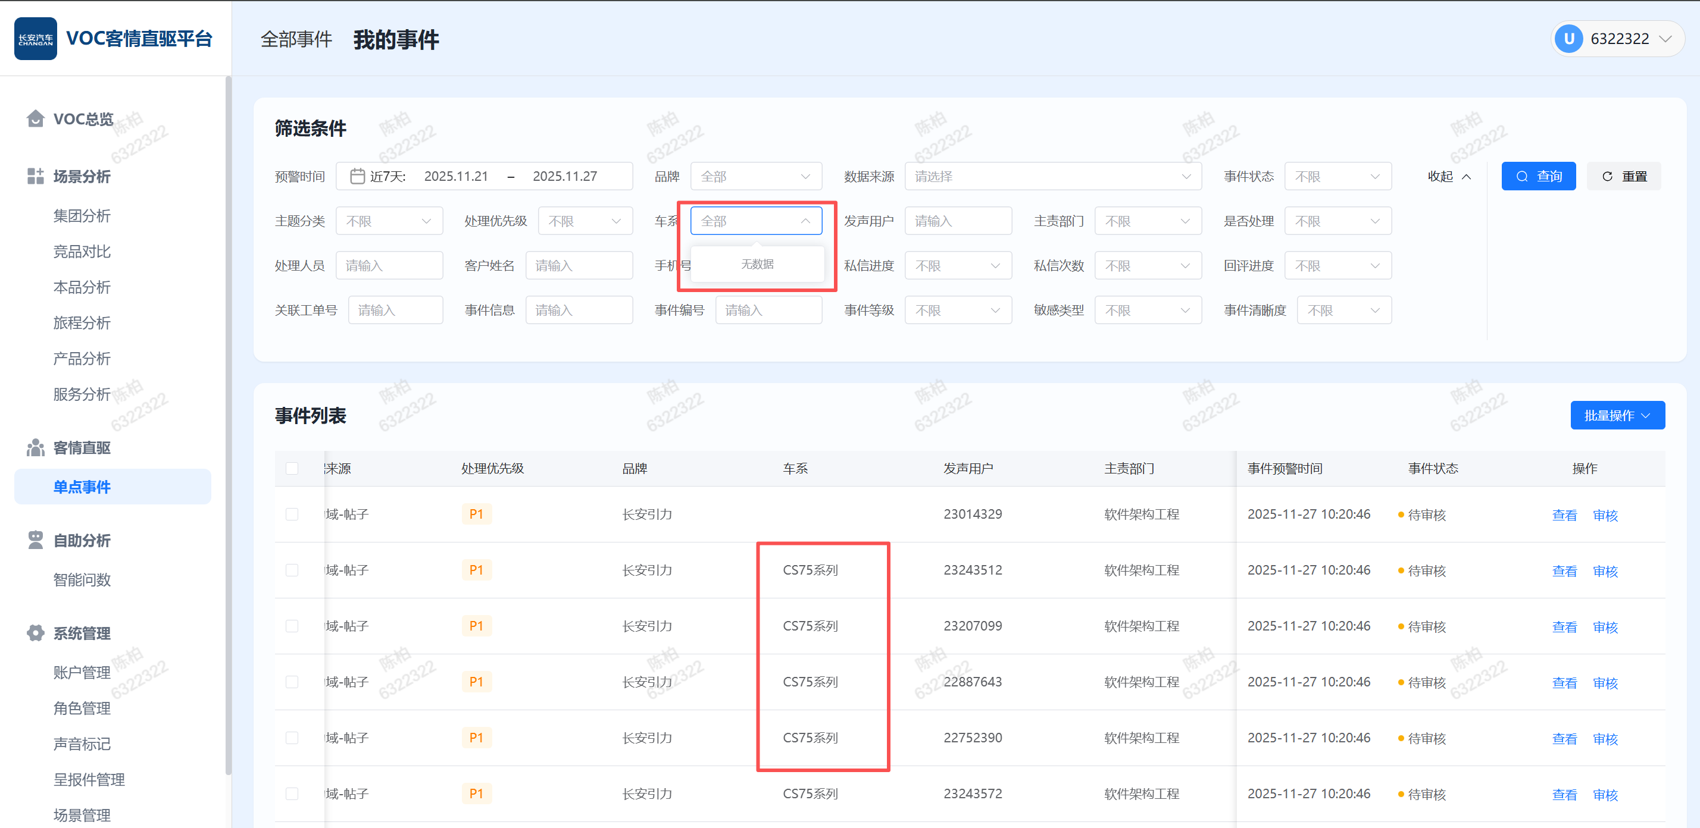This screenshot has height=828, width=1700.
Task: Switch to the 全部事件 tab
Action: pos(296,39)
